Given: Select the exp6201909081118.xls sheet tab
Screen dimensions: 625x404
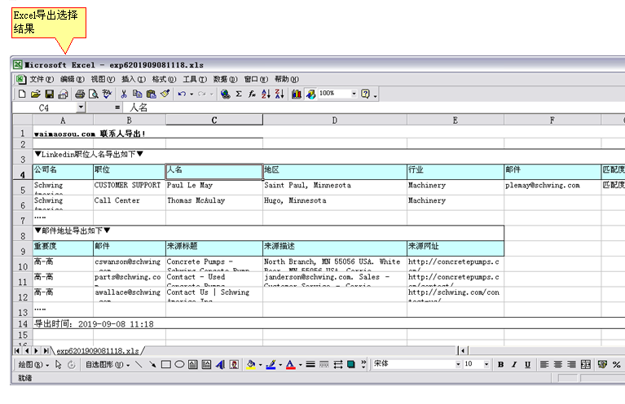Looking at the screenshot, I should (98, 351).
